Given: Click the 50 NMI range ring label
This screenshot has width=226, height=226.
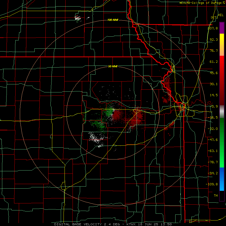Looking at the screenshot, I should click(113, 66).
